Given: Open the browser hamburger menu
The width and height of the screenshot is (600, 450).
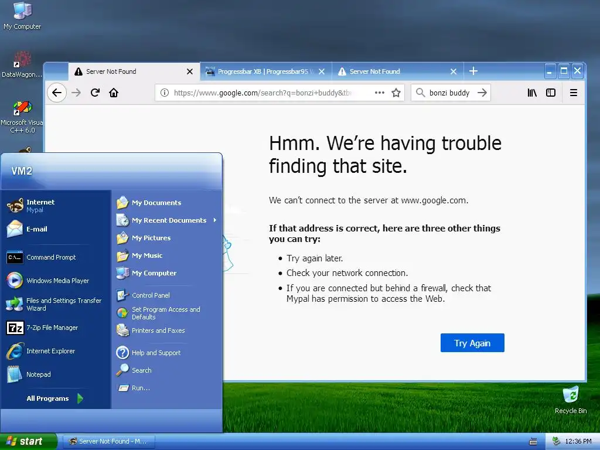Looking at the screenshot, I should click(x=574, y=93).
